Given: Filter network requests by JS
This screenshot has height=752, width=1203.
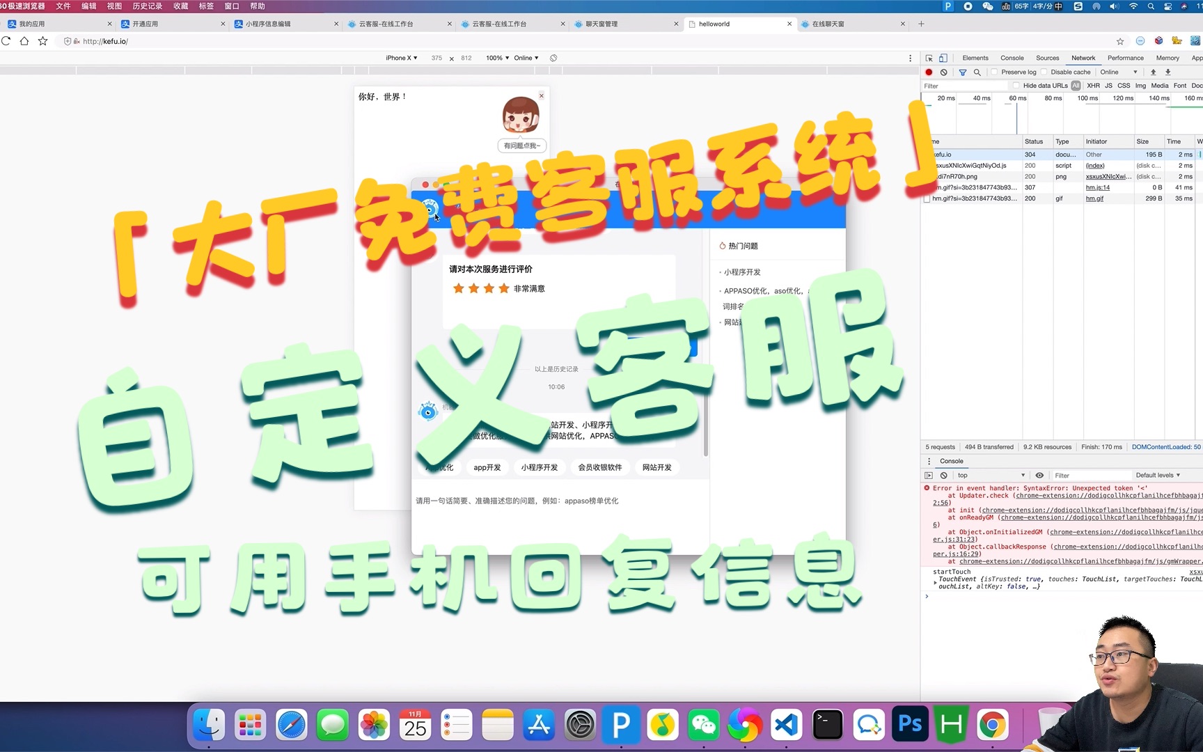Looking at the screenshot, I should coord(1108,86).
